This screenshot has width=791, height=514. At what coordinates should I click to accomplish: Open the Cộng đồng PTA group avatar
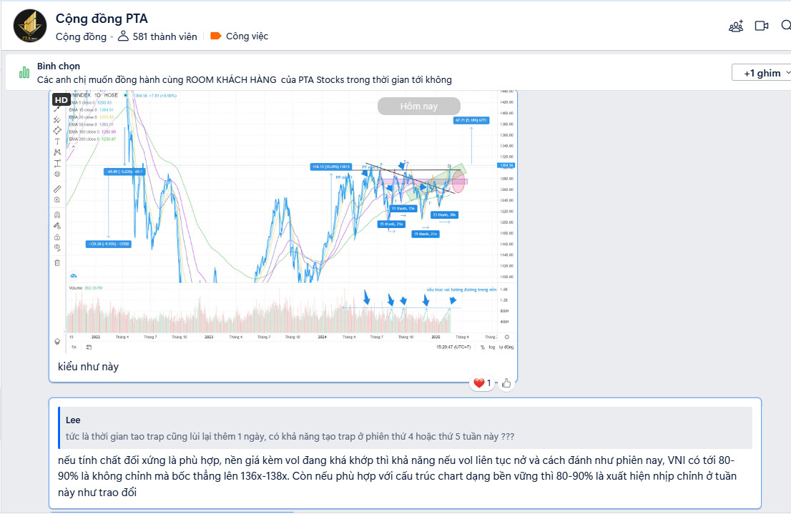[x=30, y=26]
